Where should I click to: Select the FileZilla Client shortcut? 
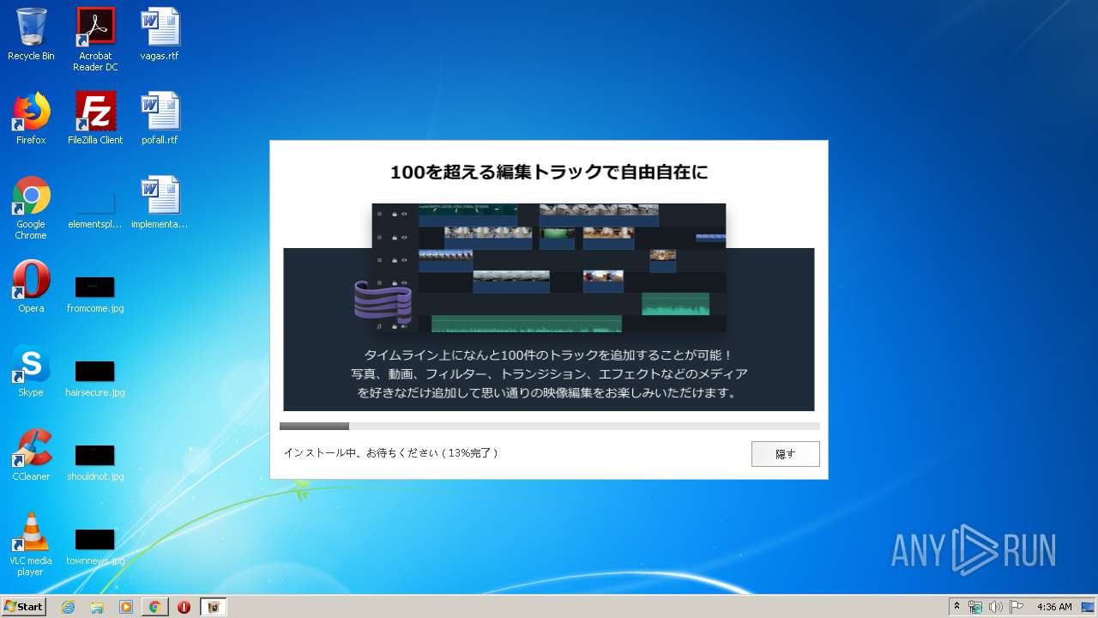click(95, 118)
